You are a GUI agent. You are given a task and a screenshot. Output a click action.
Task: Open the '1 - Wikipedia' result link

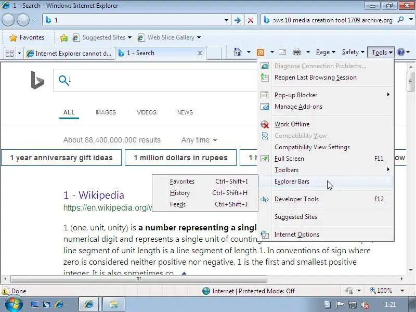pos(94,196)
